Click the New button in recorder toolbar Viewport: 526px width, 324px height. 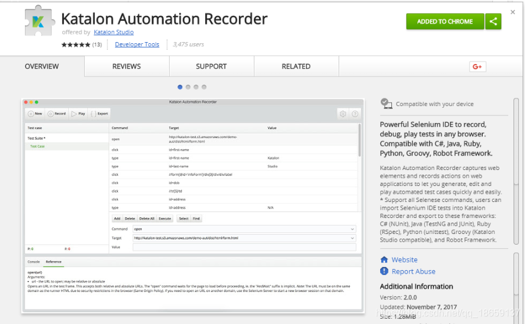[x=35, y=114]
